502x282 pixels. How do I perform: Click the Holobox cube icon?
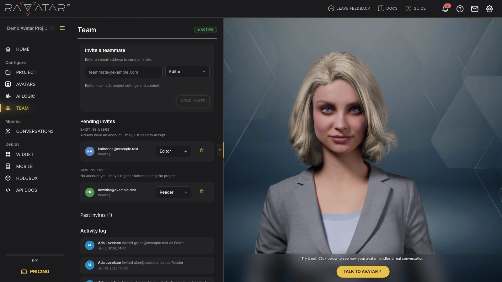[x=8, y=178]
